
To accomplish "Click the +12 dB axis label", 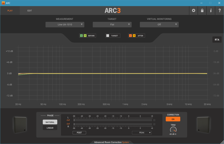I will (10, 51).
